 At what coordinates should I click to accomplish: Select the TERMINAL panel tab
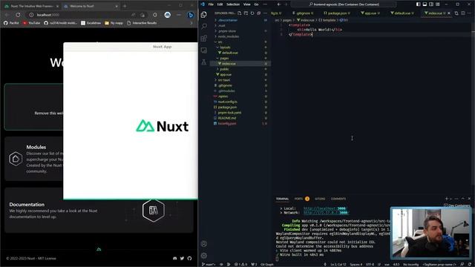click(282, 199)
